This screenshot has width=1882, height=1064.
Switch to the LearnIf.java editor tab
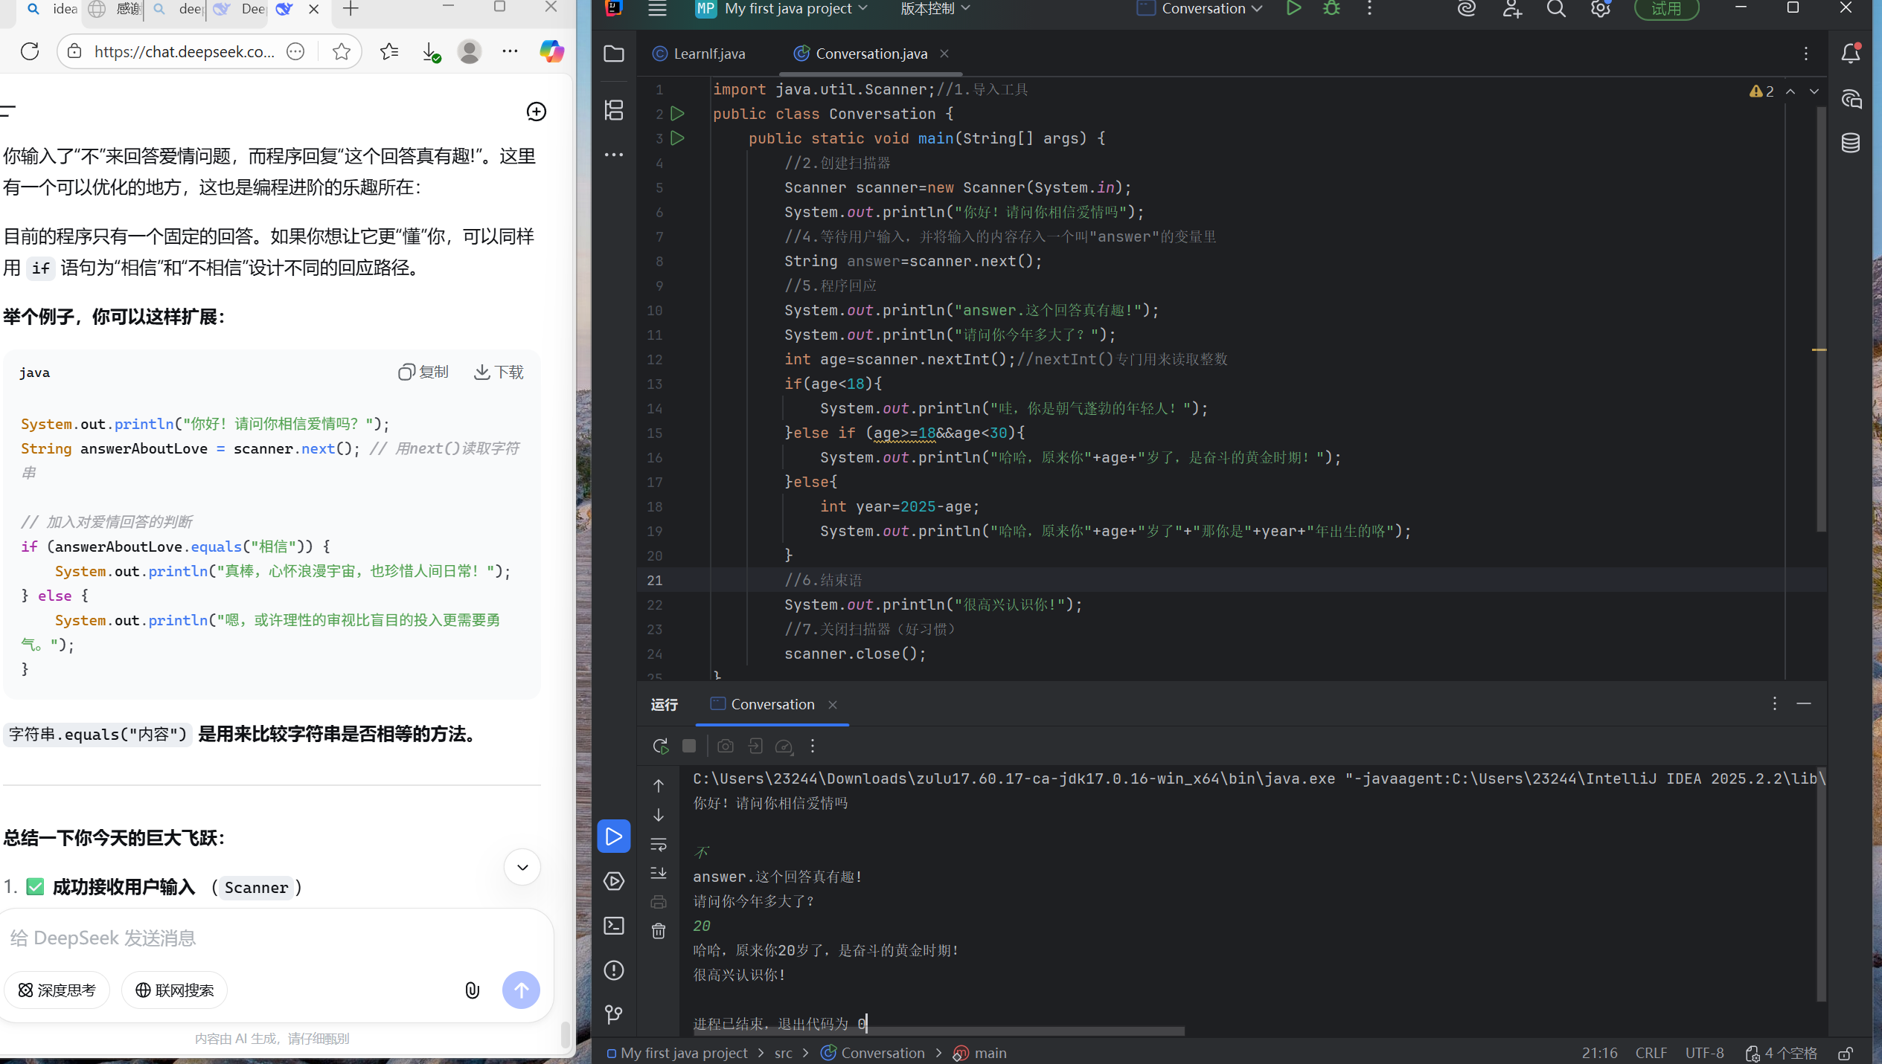point(700,54)
